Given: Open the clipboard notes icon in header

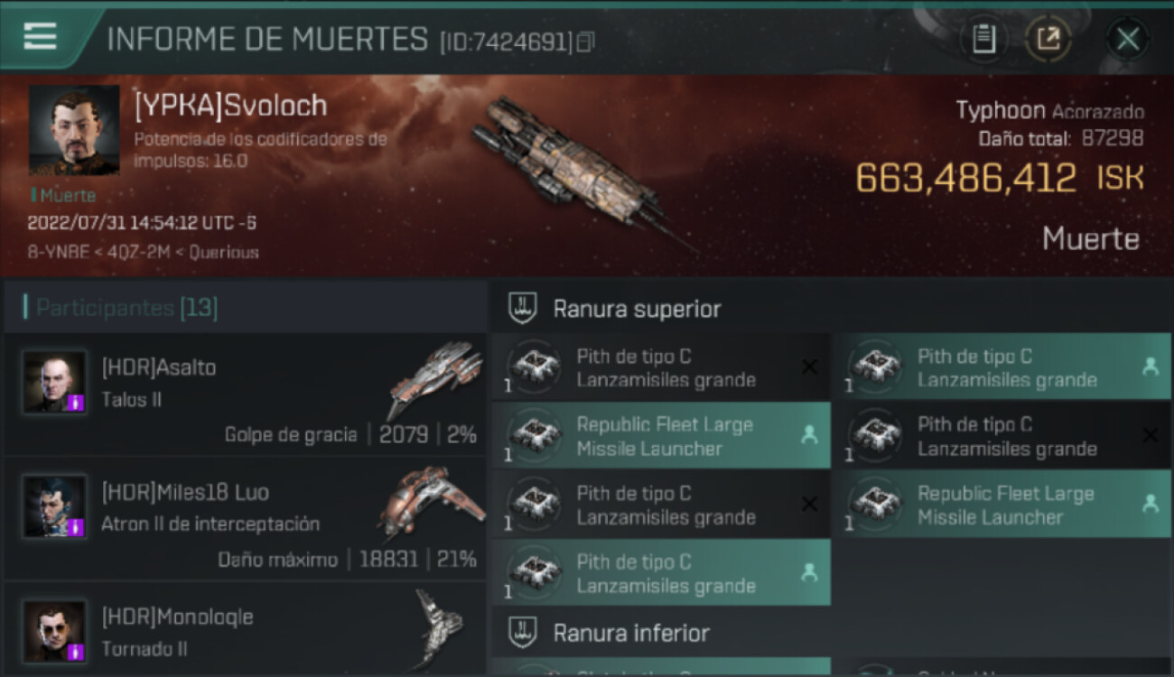Looking at the screenshot, I should (x=983, y=39).
